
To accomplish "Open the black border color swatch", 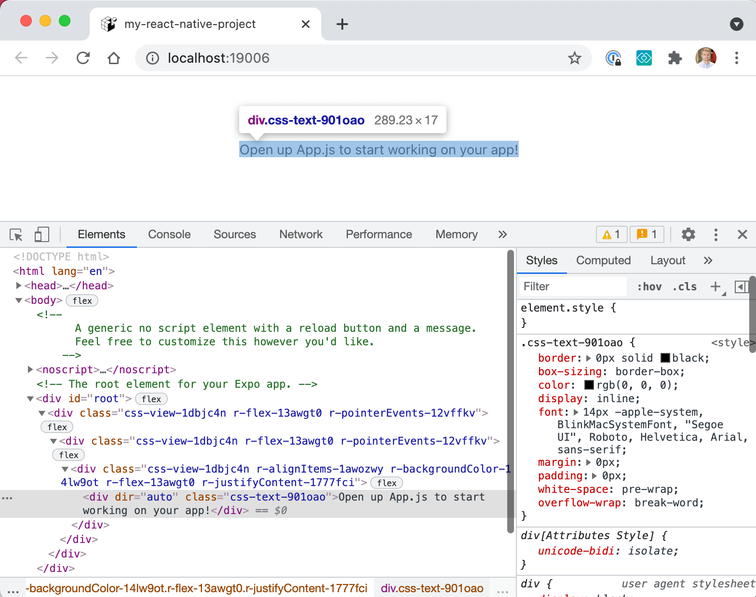I will 665,358.
